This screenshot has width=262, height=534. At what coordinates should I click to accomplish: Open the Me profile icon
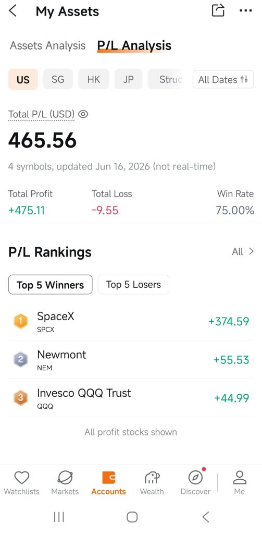(240, 478)
